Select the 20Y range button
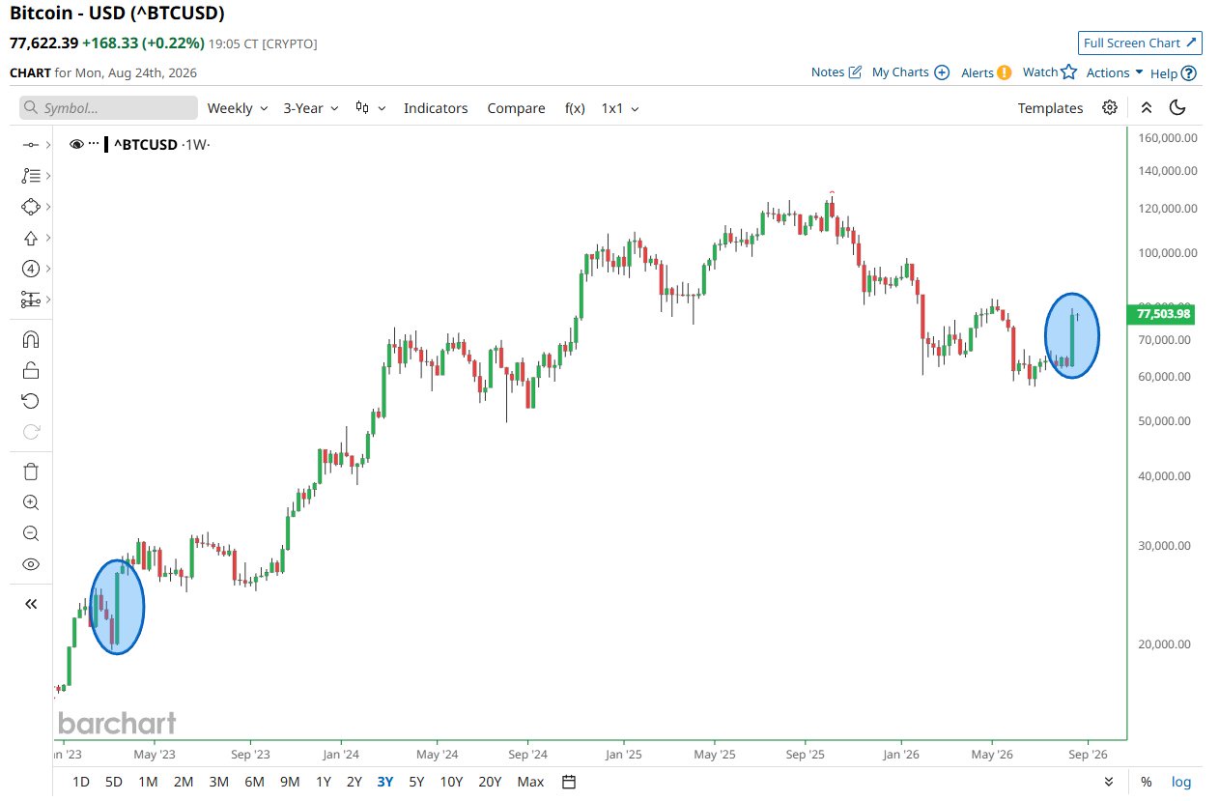1219x801 pixels. pos(490,782)
